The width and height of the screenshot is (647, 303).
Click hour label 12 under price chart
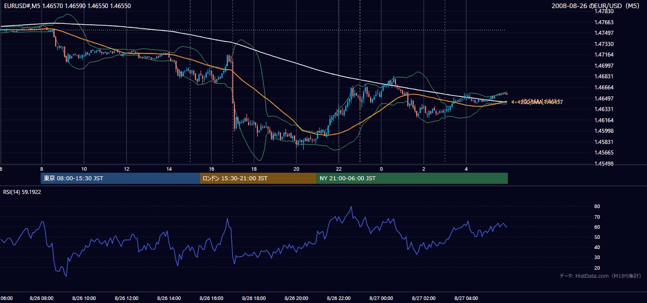click(127, 169)
